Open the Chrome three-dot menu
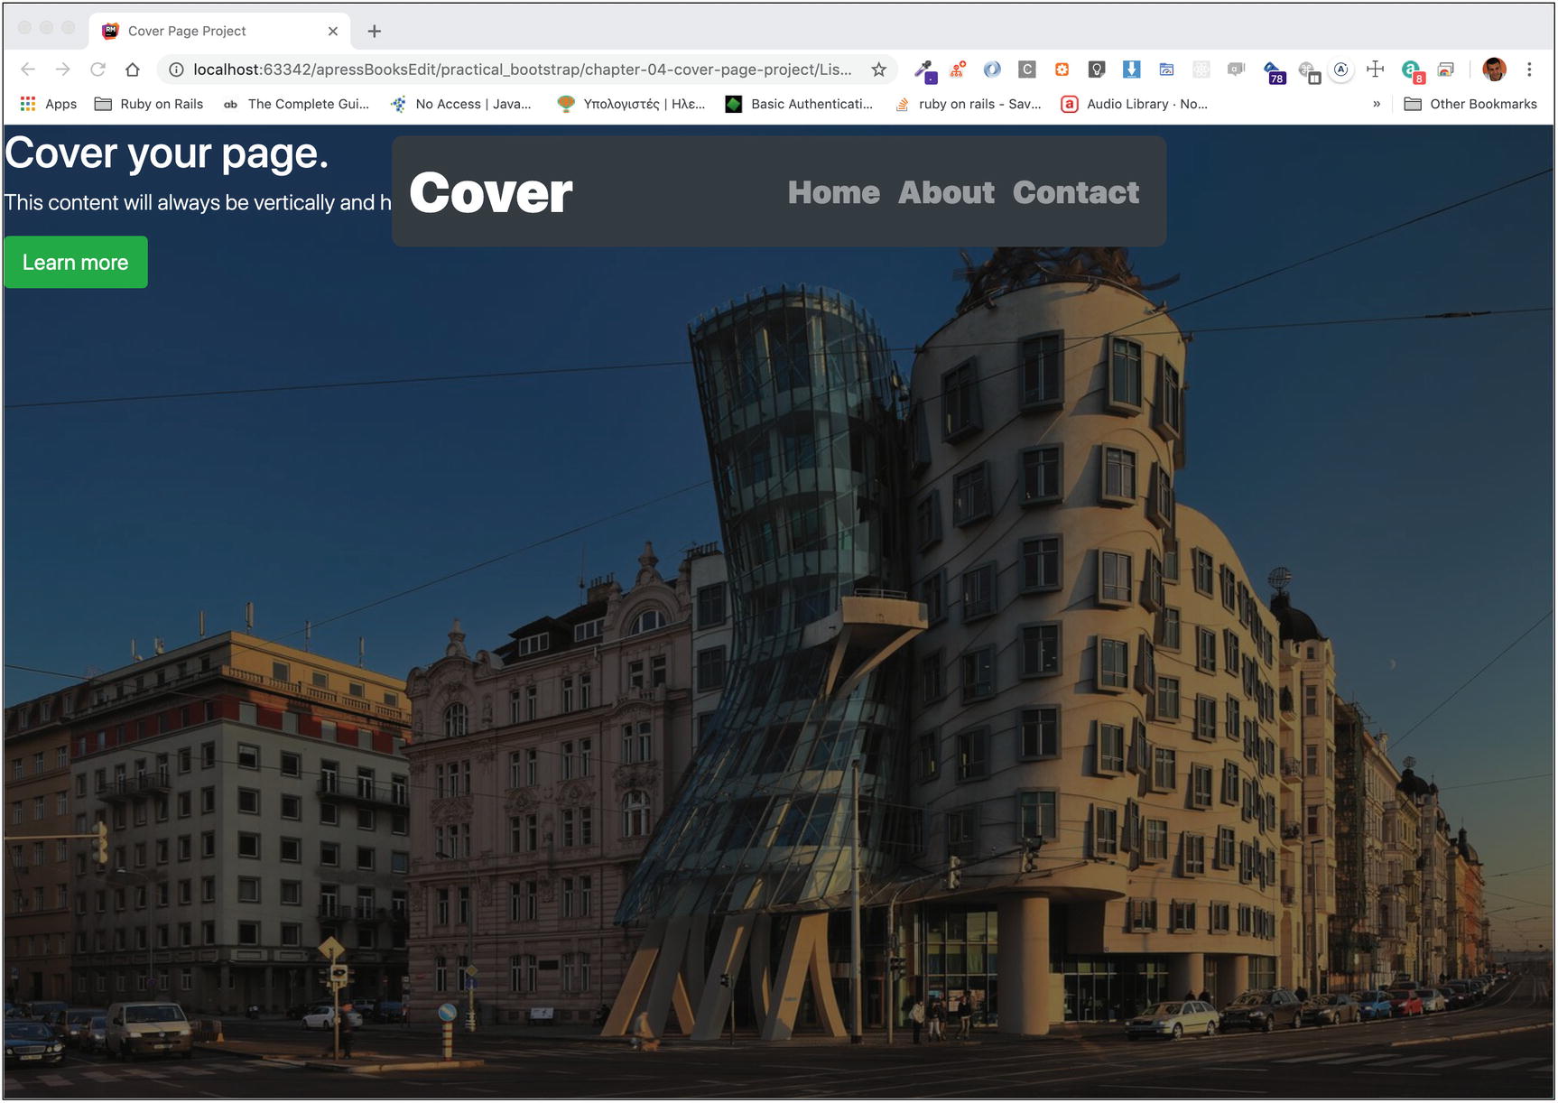Screen dimensions: 1558x1103 (x=1528, y=69)
